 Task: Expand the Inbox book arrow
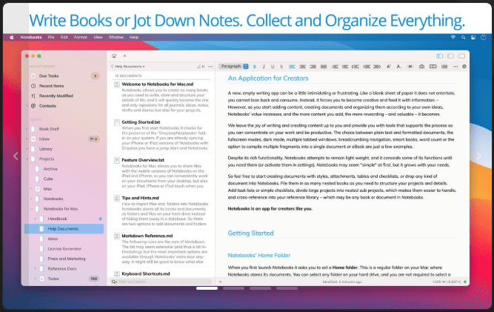(27, 139)
